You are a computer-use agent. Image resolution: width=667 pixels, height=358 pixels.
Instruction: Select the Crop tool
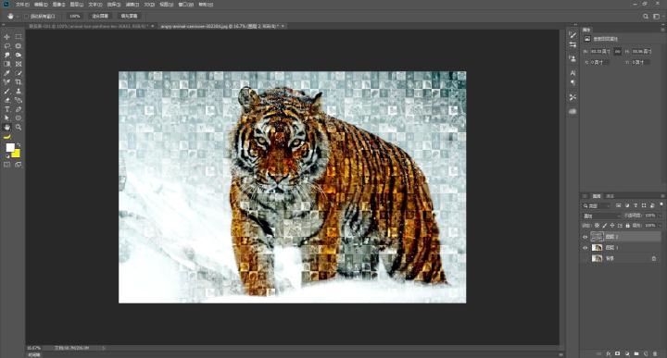19,82
